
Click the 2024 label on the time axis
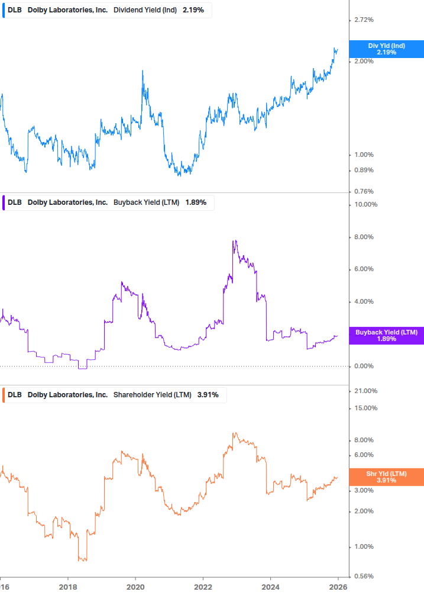click(x=270, y=587)
